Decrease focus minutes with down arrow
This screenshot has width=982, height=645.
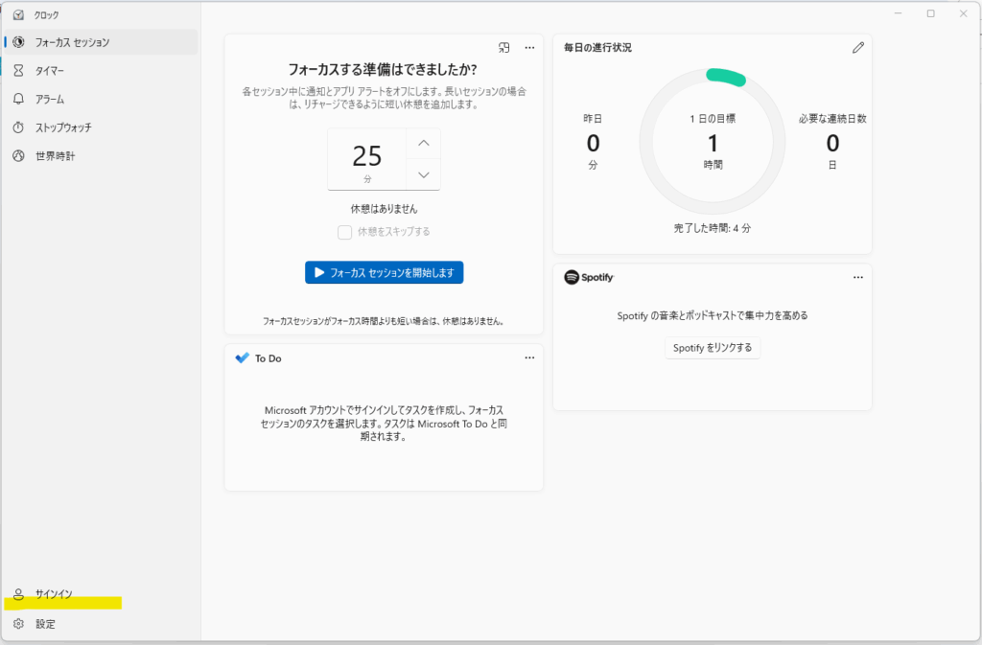(x=423, y=174)
